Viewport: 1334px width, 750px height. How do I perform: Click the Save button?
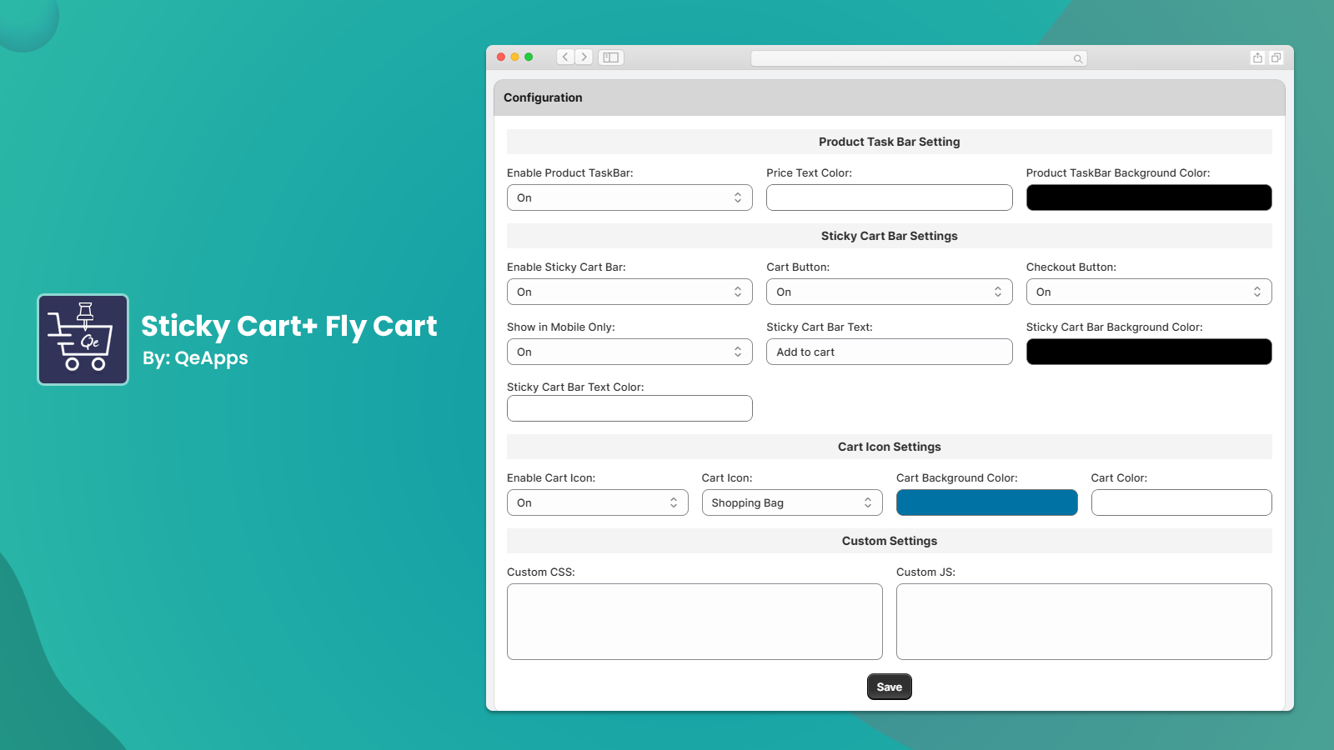[890, 687]
